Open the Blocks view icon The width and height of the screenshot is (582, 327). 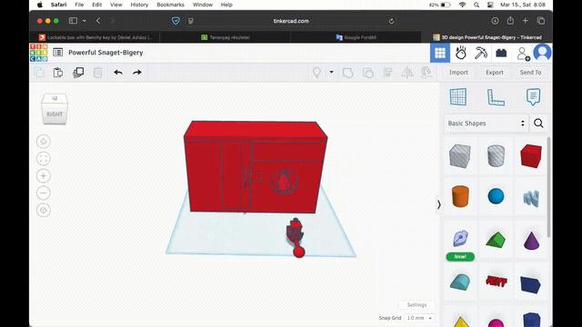point(501,53)
